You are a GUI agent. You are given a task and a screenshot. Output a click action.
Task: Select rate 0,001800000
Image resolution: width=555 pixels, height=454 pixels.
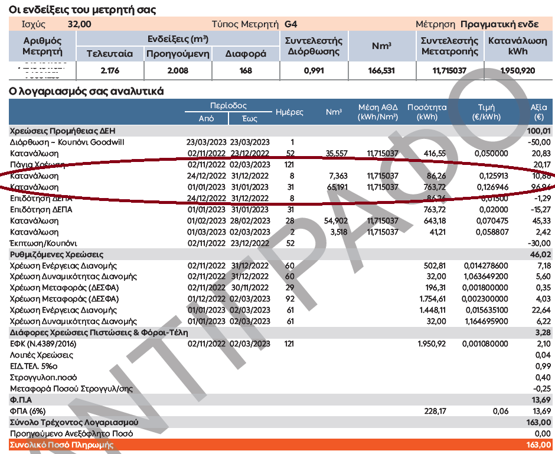point(485,288)
